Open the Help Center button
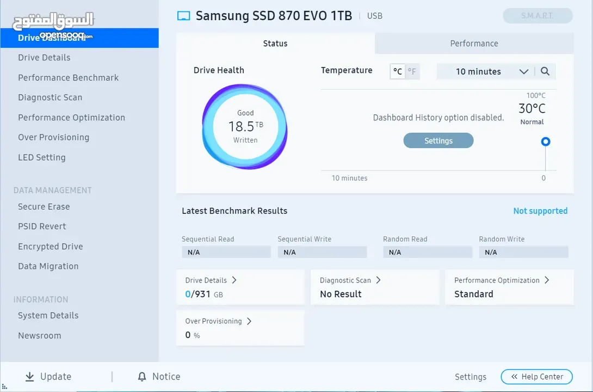The height and width of the screenshot is (392, 593). point(536,377)
